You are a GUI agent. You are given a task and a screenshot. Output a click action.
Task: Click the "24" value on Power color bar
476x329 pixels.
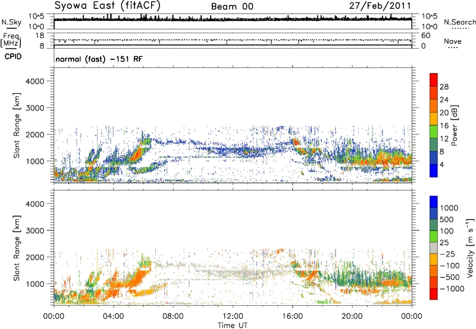[x=444, y=100]
